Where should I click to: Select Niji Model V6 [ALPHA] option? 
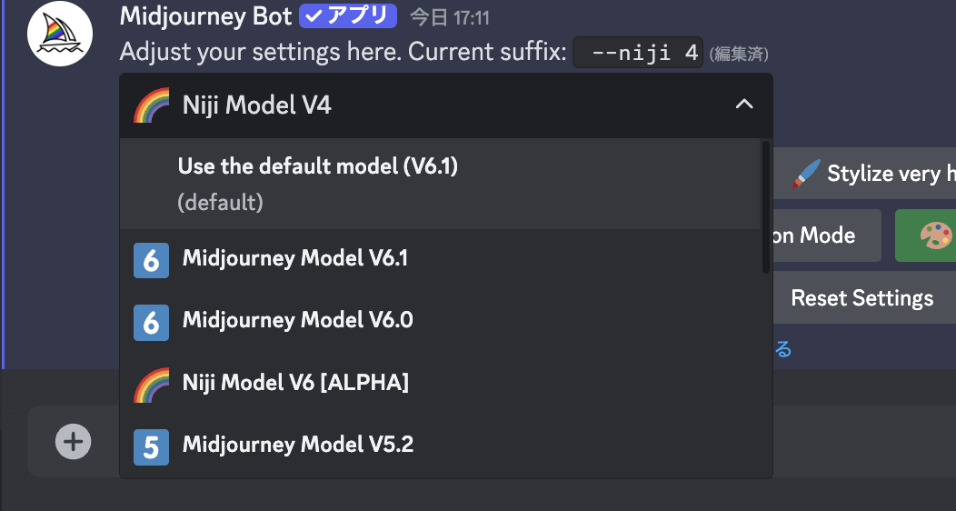click(296, 383)
